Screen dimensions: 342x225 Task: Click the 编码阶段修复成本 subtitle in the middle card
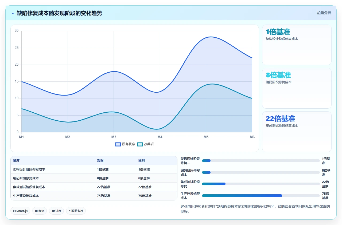[x=279, y=82]
